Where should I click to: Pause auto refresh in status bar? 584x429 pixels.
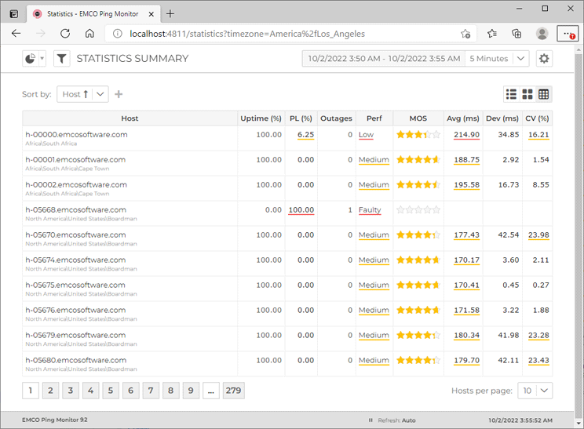point(370,420)
